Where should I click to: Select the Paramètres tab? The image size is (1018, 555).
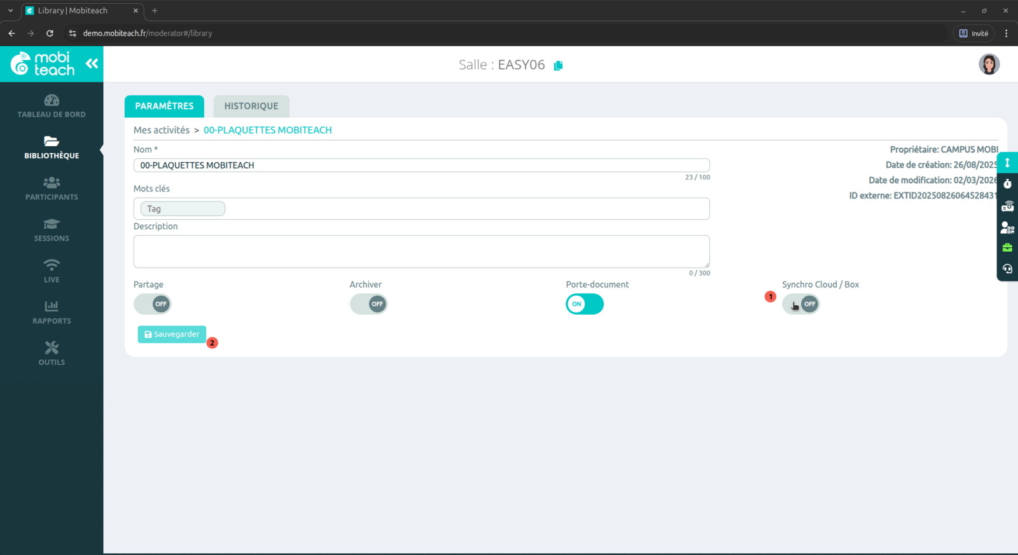[x=164, y=106]
